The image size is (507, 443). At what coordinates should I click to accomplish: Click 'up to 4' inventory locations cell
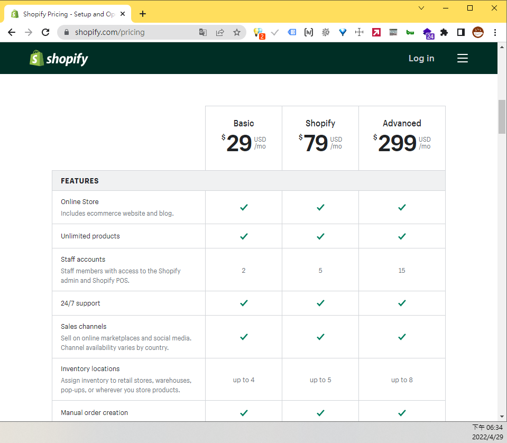coord(244,380)
